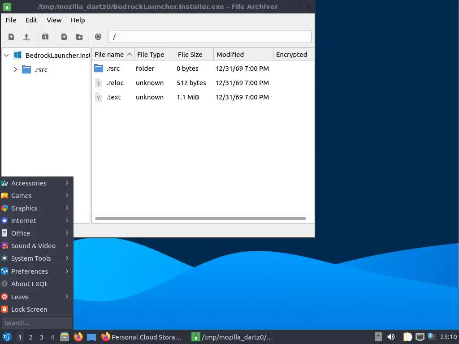Screen dimensions: 459x344
Task: Click the Windows icon beside BedrockLauncher tree root
Action: pyautogui.click(x=18, y=55)
